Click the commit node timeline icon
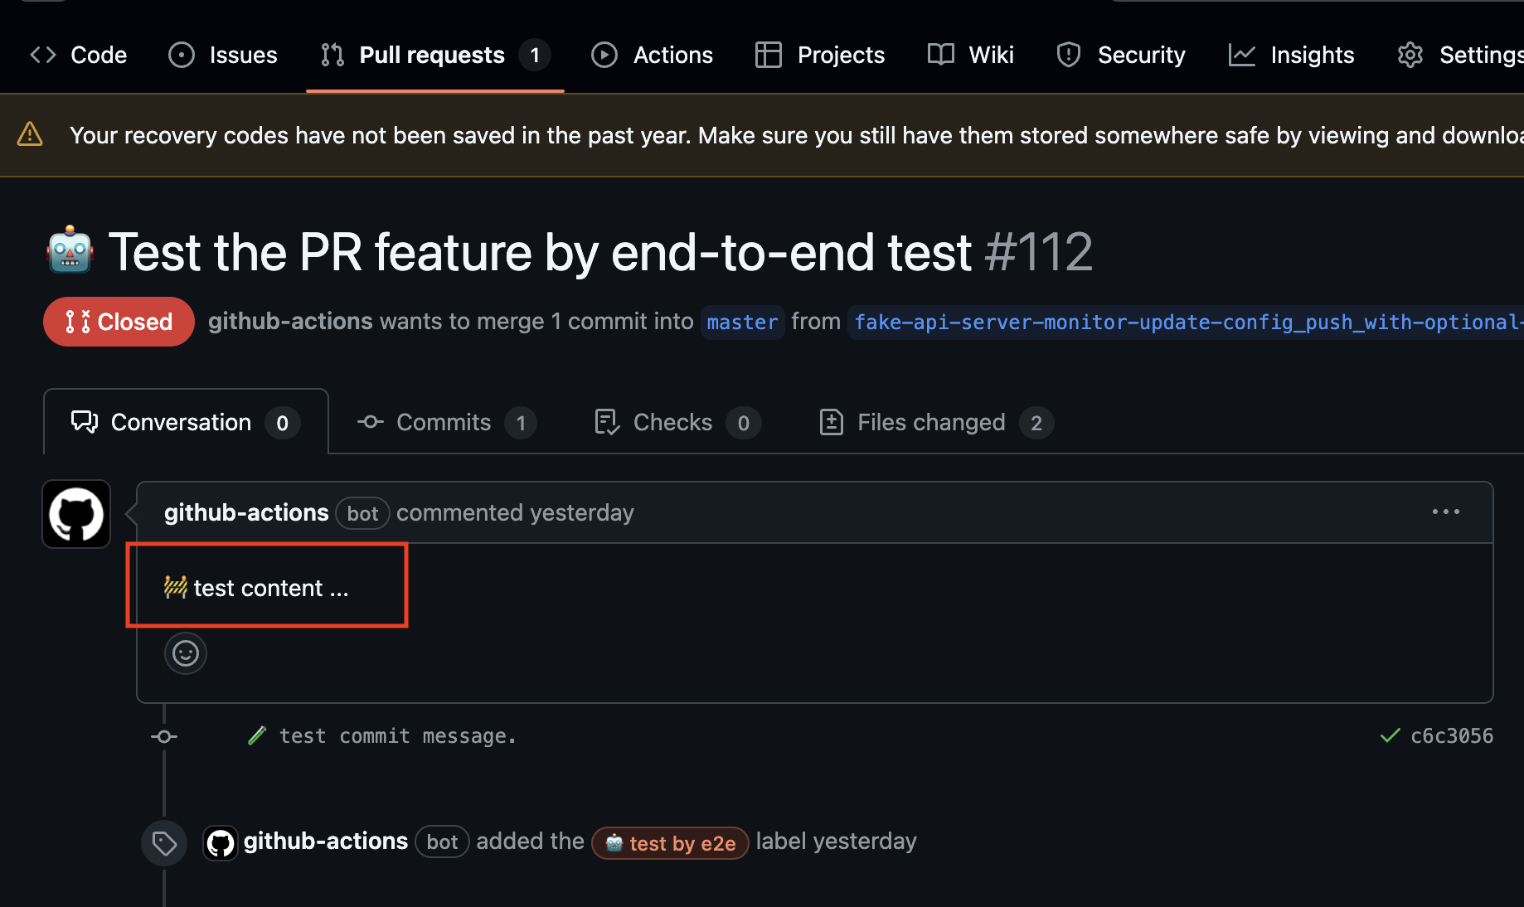The width and height of the screenshot is (1524, 907). tap(164, 736)
